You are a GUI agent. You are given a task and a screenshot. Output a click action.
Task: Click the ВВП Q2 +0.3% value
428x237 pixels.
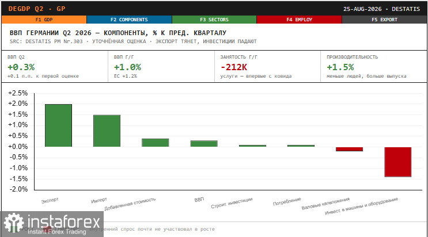21,67
